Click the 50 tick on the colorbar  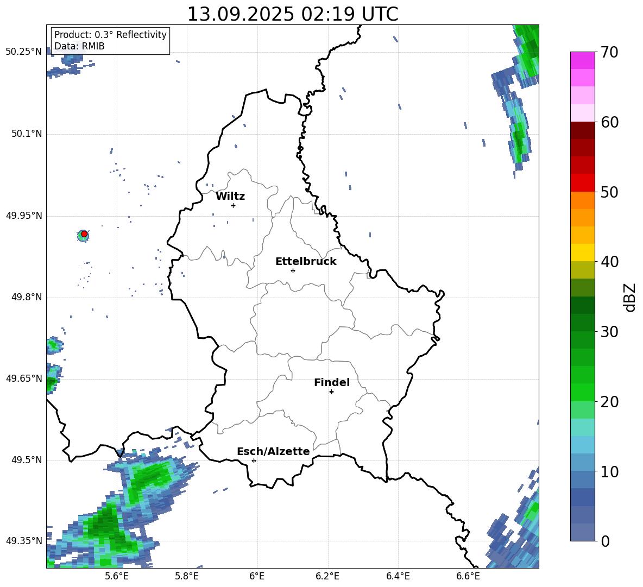609,192
